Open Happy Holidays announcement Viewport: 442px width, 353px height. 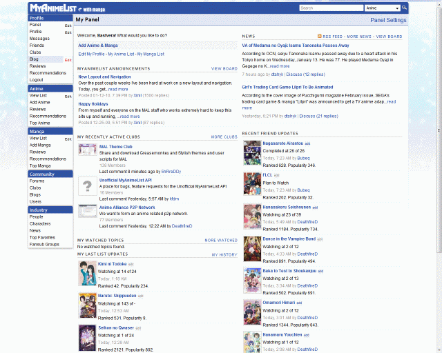tap(93, 104)
